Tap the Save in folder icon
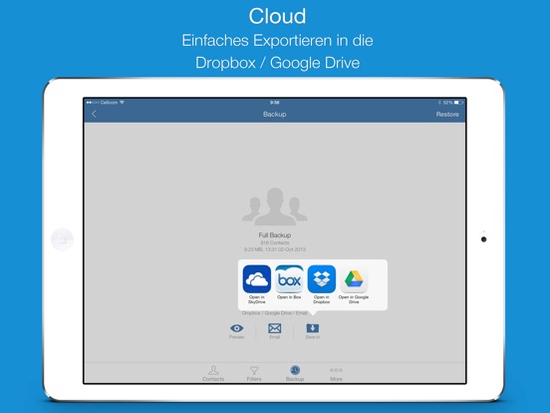The height and width of the screenshot is (413, 550). [x=313, y=328]
